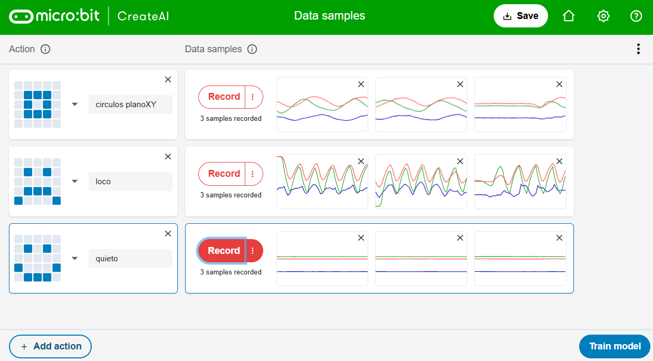Viewport: 653px width, 361px height.
Task: Click the LED icon for quieto
Action: pos(37,258)
